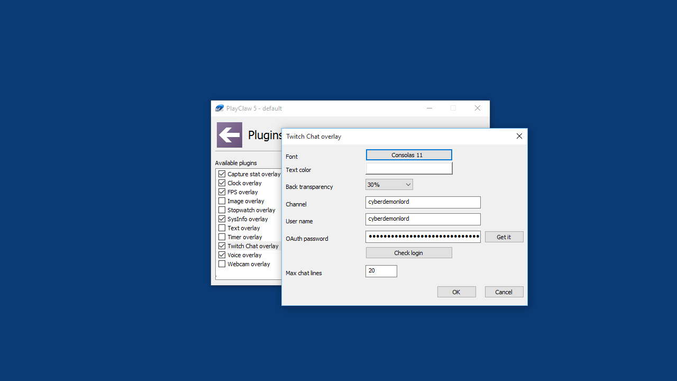
Task: Toggle the Capture stat overlay checkbox
Action: pos(222,174)
